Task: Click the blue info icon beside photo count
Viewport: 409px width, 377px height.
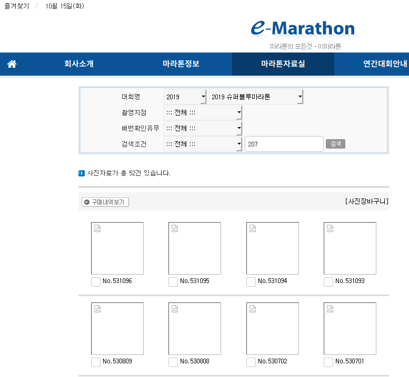Action: click(x=82, y=173)
